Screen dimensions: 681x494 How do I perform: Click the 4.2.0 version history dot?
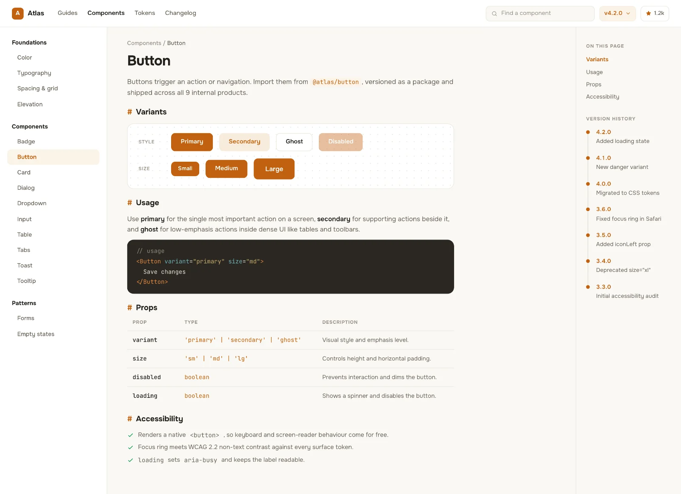[x=588, y=132]
